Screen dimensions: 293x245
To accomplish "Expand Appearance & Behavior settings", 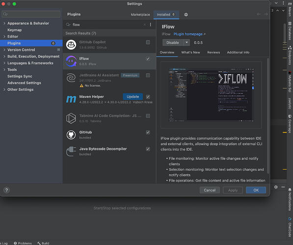I will point(4,24).
